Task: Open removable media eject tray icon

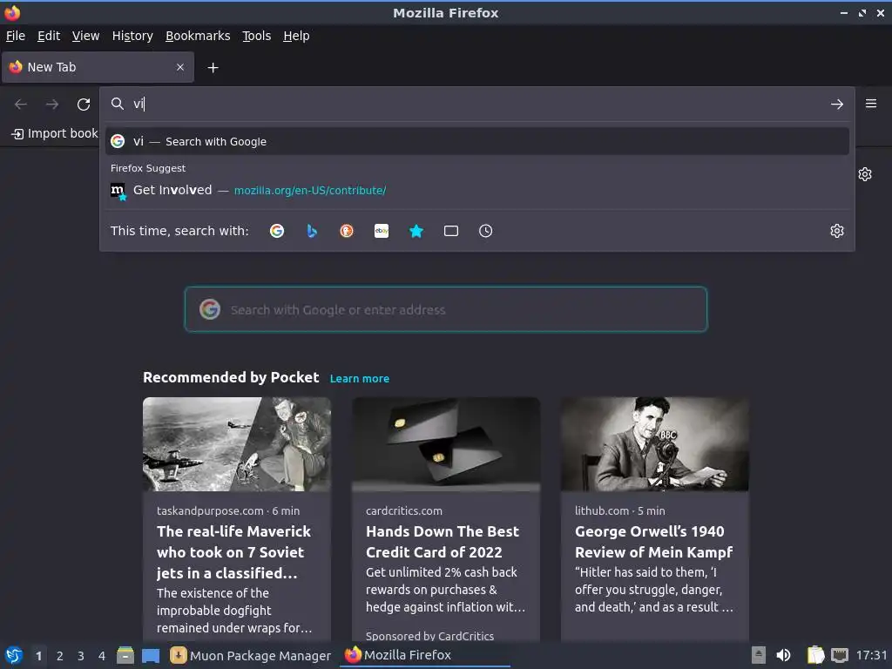Action: [x=759, y=655]
